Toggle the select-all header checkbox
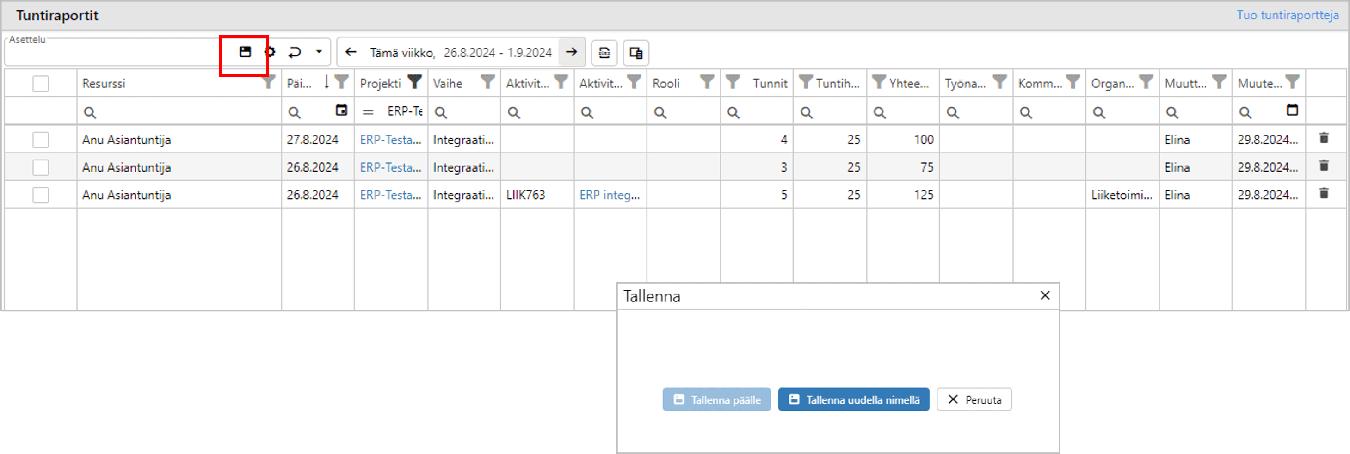The width and height of the screenshot is (1350, 454). 40,83
